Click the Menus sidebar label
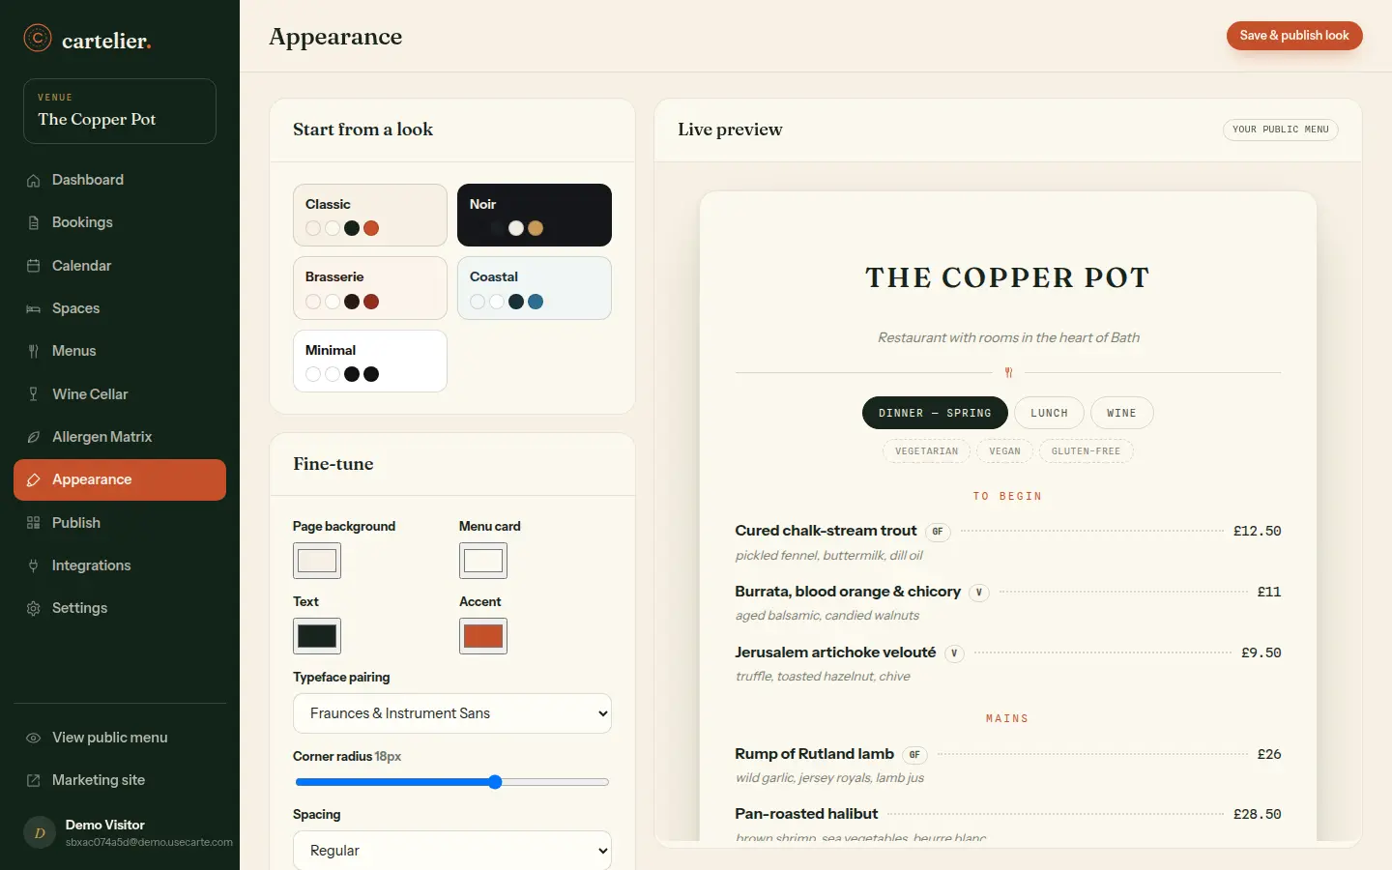Screen dimensions: 1392x870 coord(74,351)
